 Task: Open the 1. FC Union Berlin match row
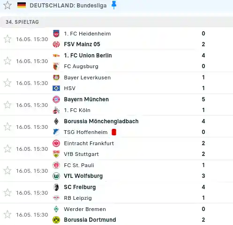[x=116, y=61]
